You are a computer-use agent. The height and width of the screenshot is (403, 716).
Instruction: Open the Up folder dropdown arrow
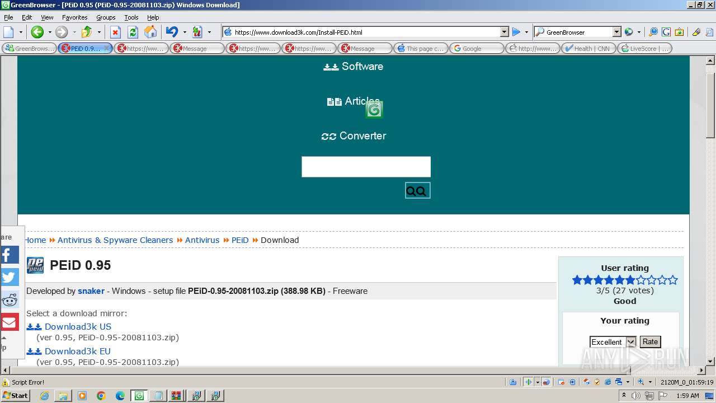[99, 32]
